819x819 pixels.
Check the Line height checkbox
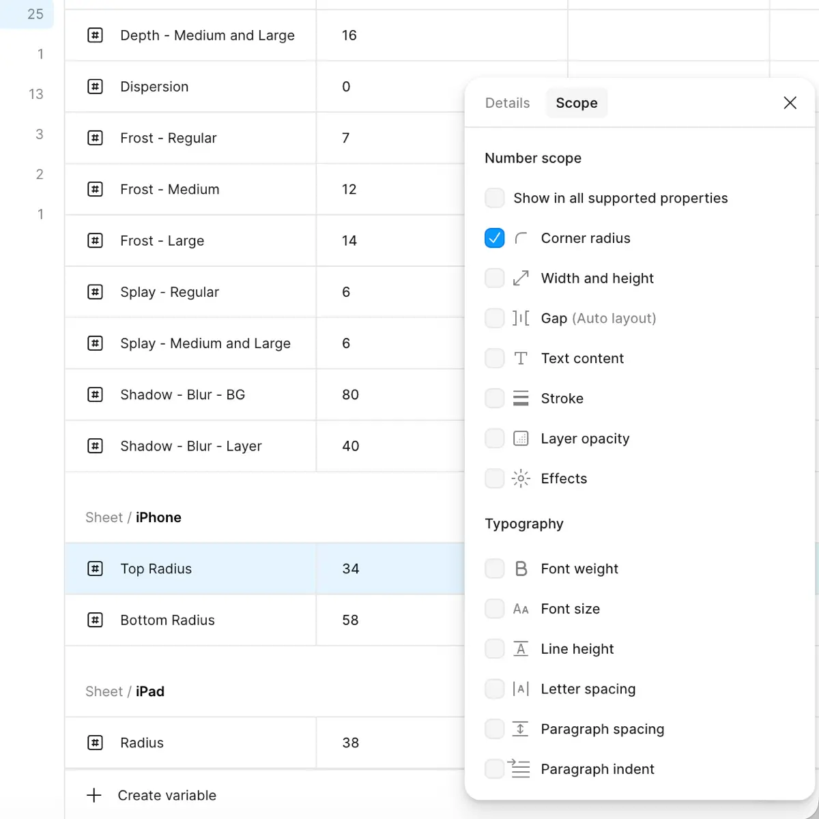(x=495, y=648)
